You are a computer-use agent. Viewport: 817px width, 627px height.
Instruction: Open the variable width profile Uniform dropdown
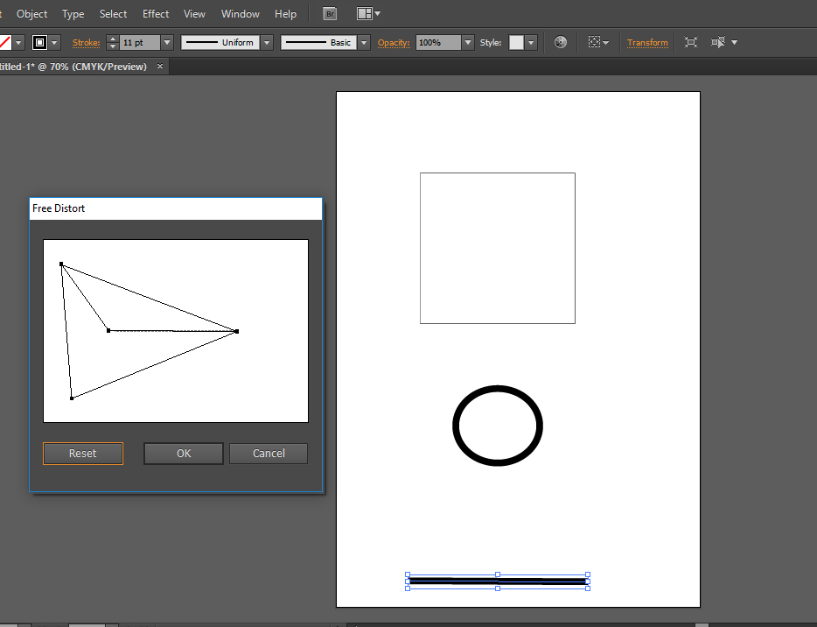point(267,41)
